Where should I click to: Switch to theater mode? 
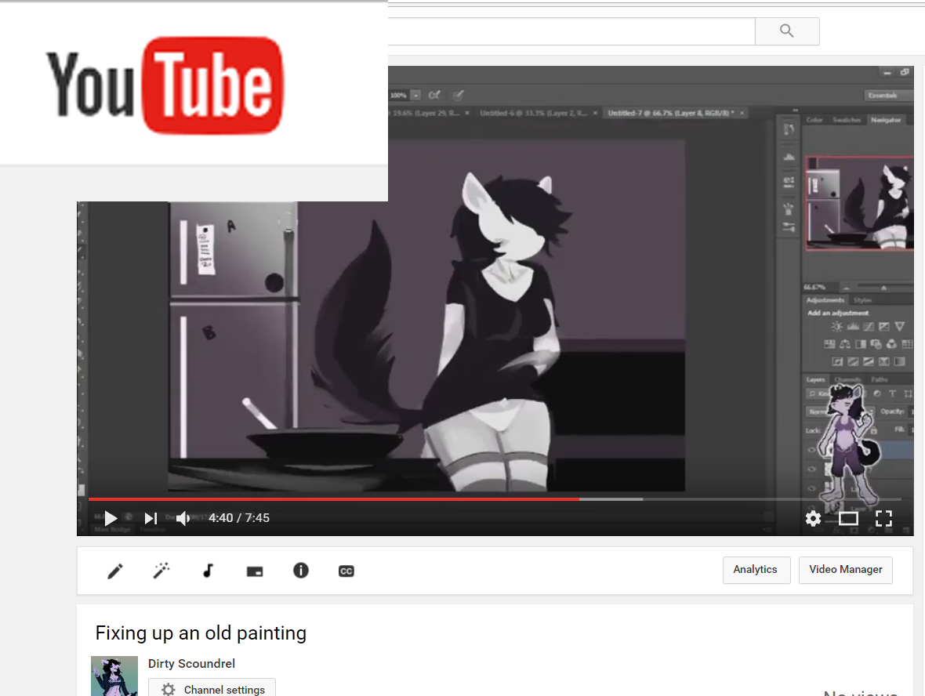848,518
